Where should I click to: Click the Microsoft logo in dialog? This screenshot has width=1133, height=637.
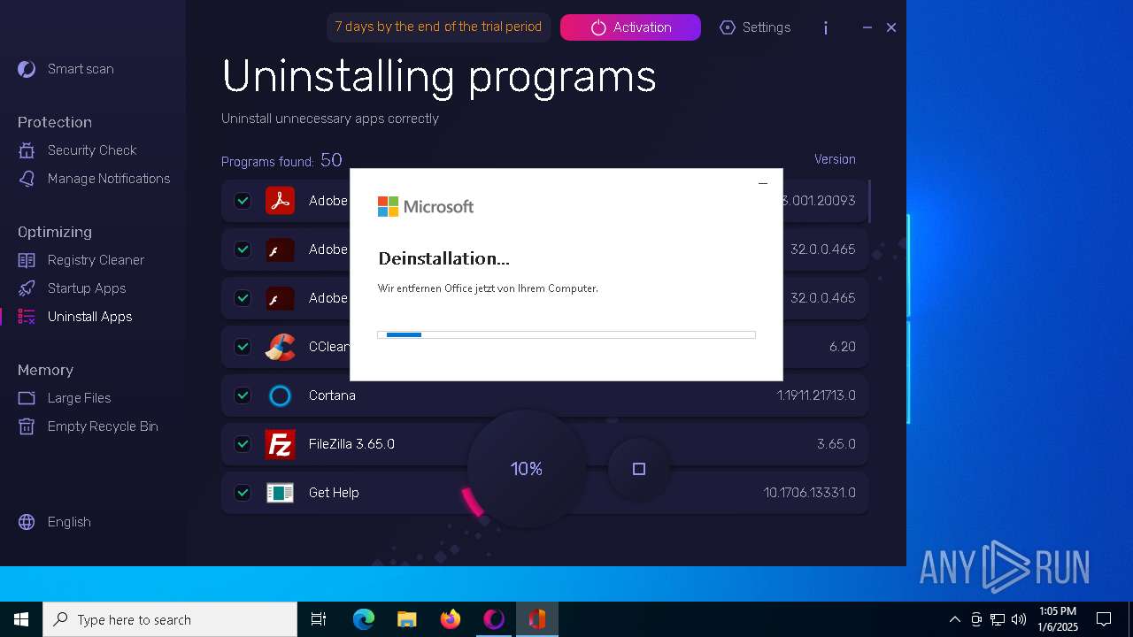pos(426,206)
